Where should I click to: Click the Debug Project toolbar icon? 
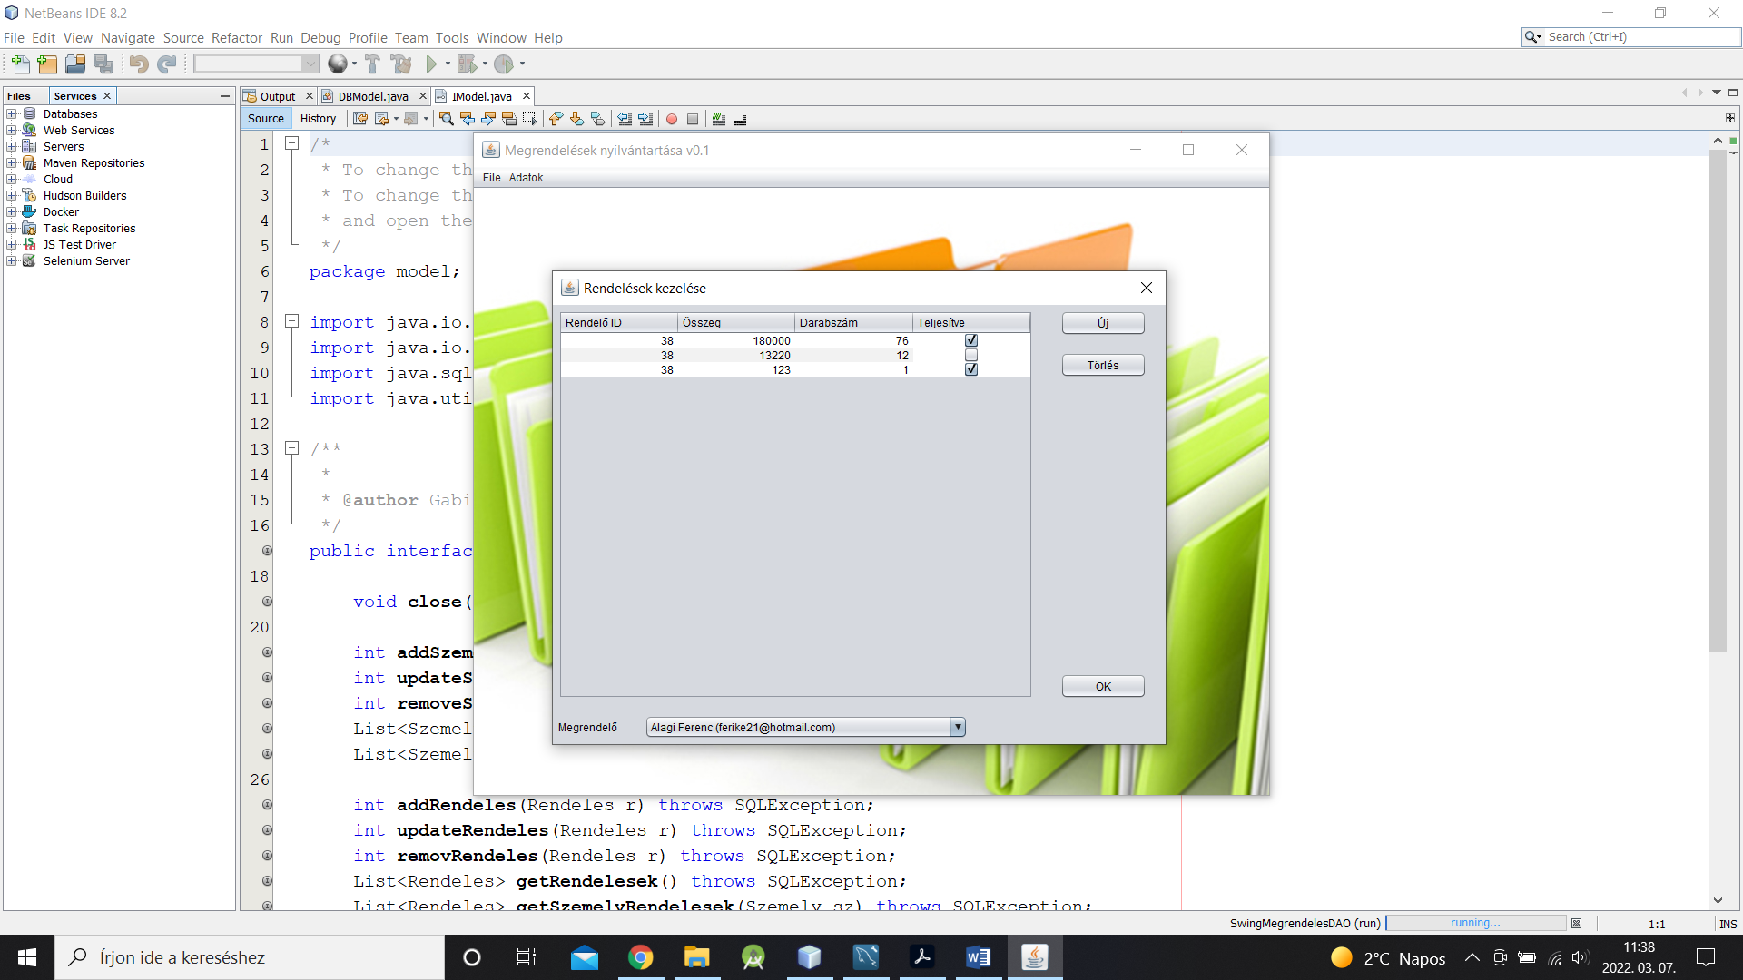pos(468,64)
